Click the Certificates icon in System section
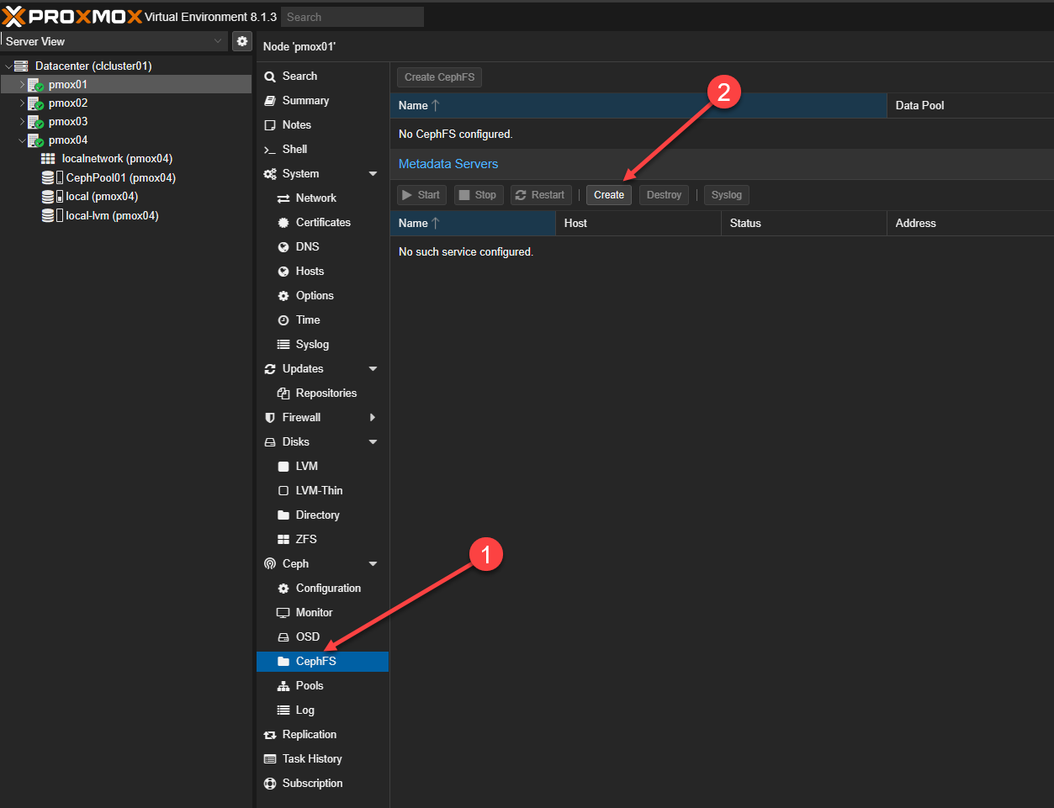The width and height of the screenshot is (1054, 808). (x=283, y=223)
